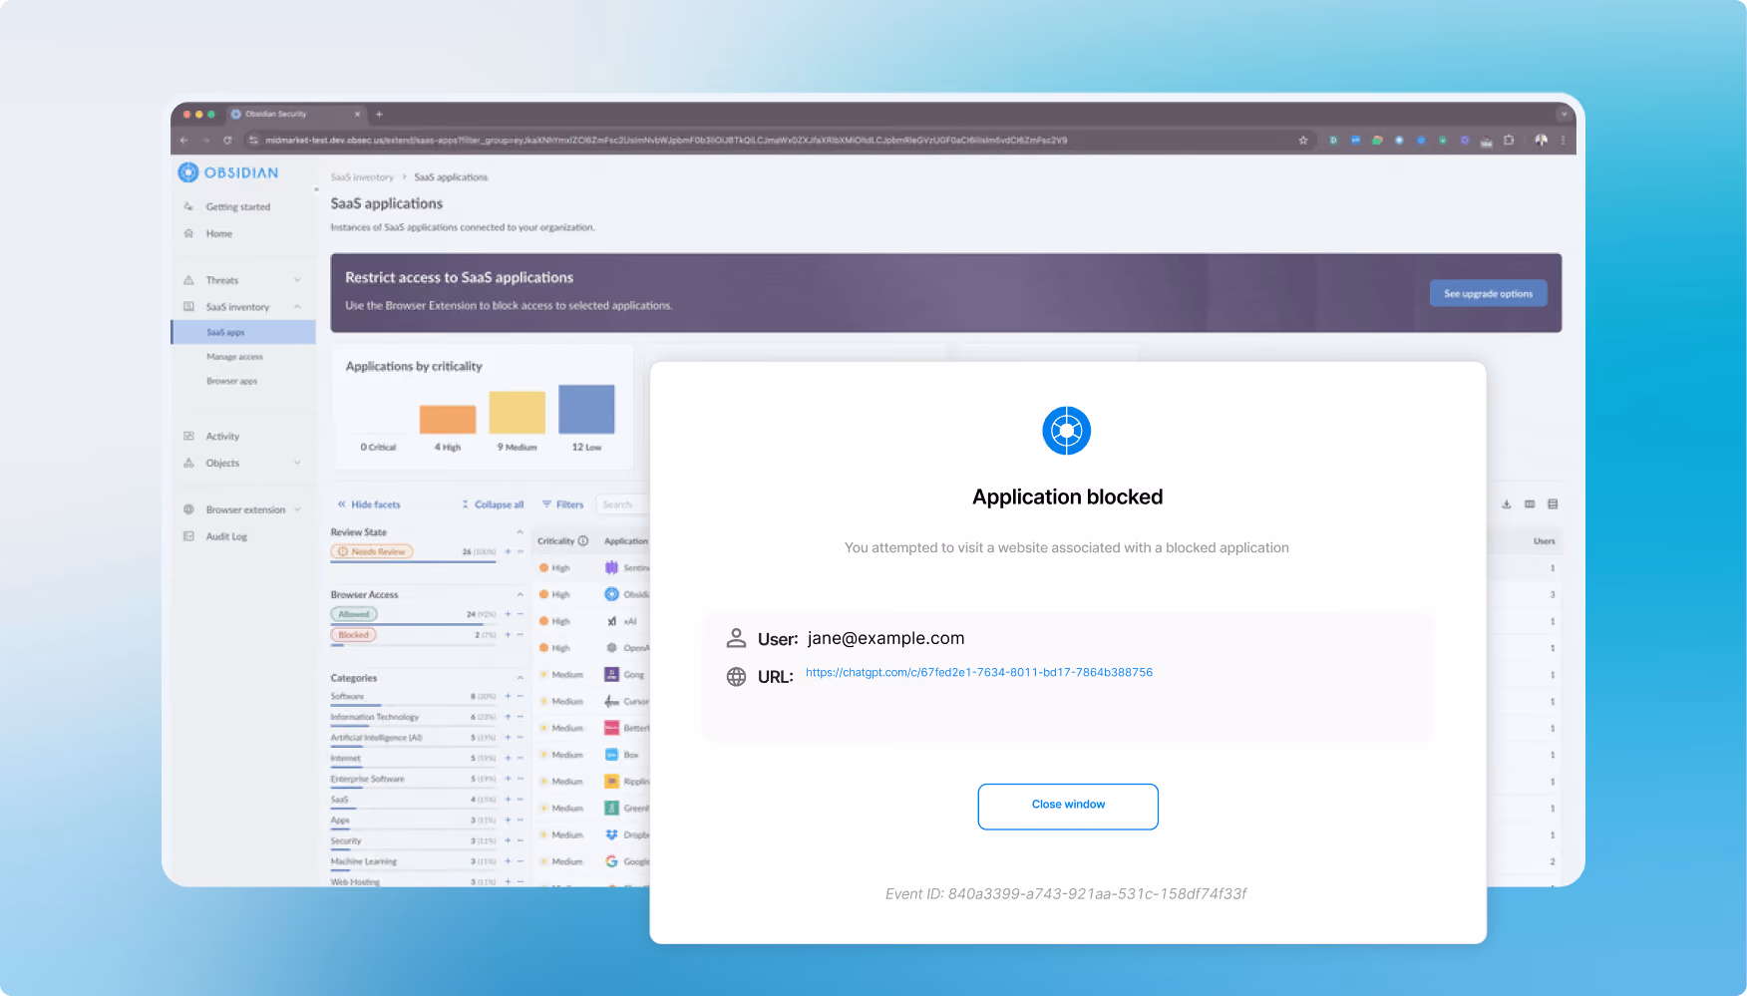Click the Gong application icon

tap(611, 675)
